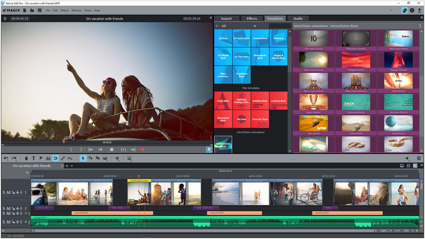Viewport: 425px width, 239px height.
Task: Click the scissors cut tool
Action: (117, 158)
